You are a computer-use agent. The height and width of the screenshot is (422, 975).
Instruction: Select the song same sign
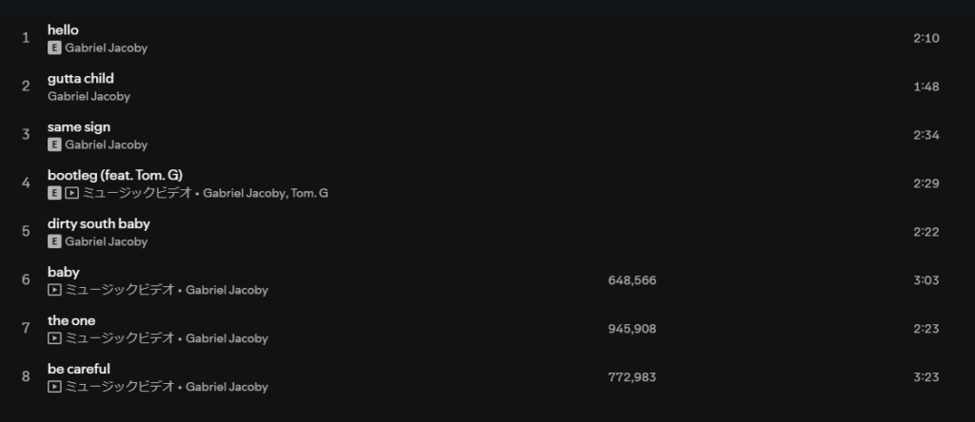[79, 127]
